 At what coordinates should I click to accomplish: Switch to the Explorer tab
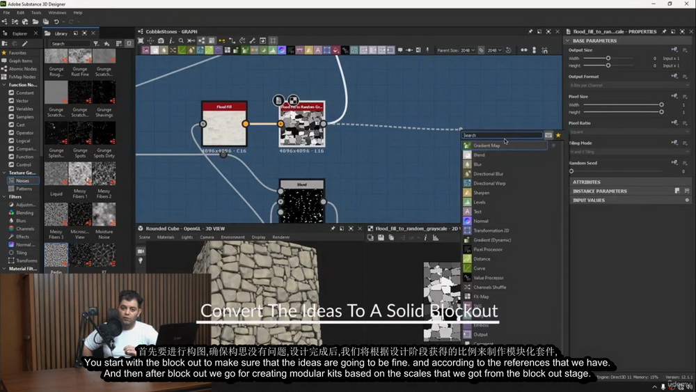[19, 33]
